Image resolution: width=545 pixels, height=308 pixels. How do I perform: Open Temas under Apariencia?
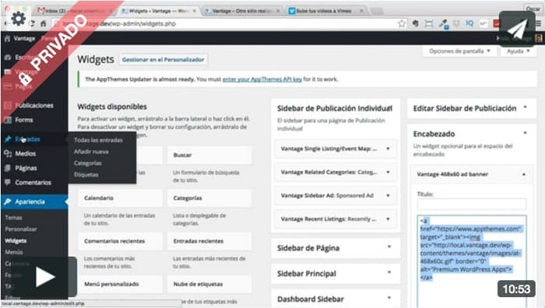[13, 218]
